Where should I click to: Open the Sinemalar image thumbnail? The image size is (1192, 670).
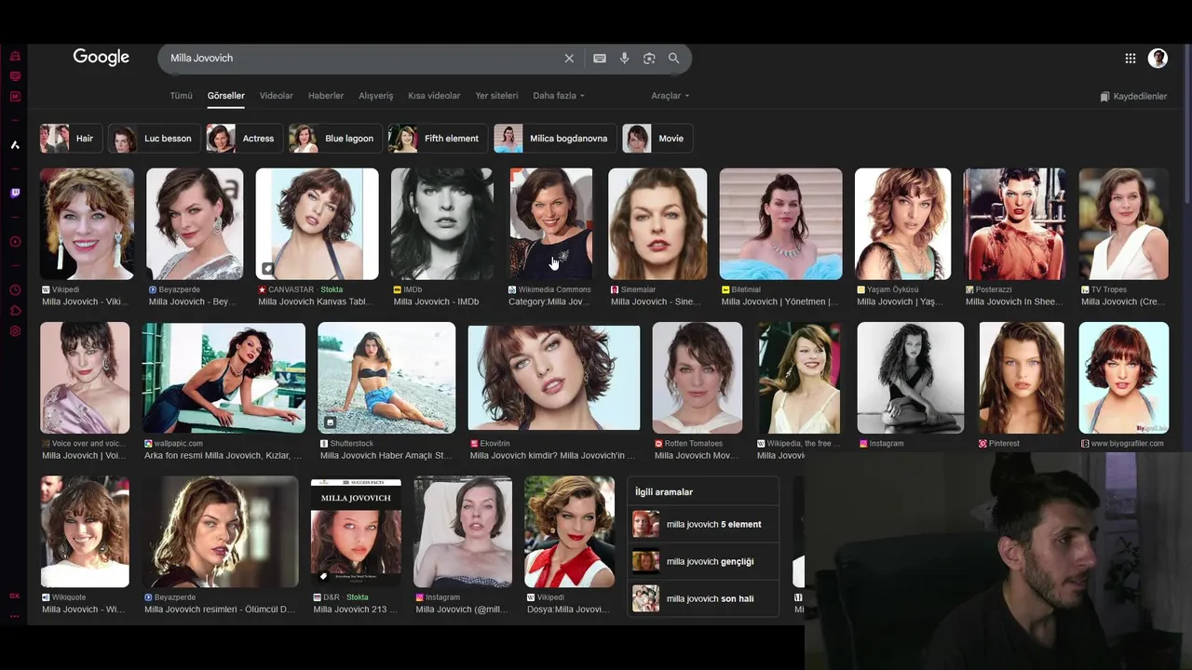coord(657,224)
